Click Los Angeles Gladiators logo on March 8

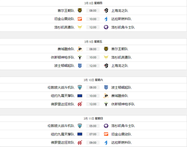[x=106, y=27]
